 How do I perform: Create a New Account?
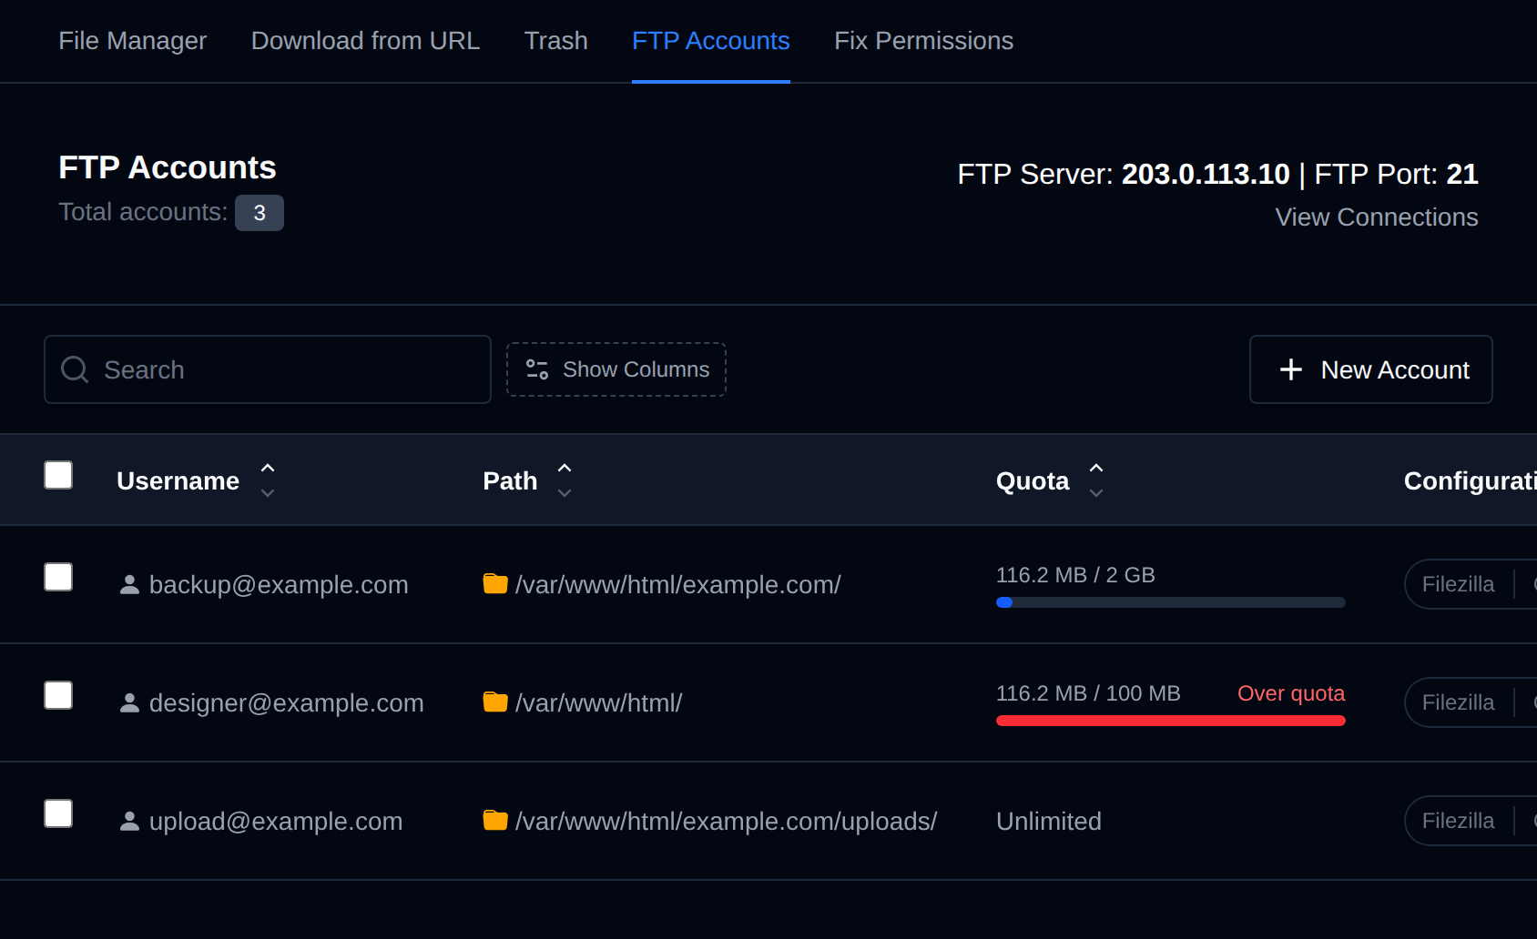click(1370, 369)
